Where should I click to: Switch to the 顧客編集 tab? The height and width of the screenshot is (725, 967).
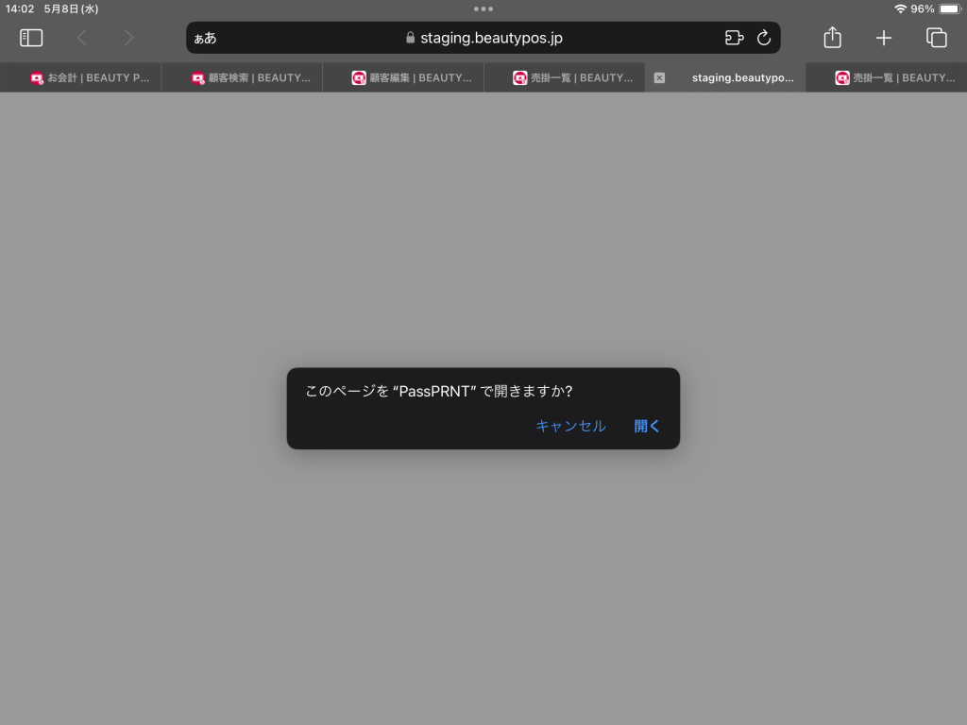pyautogui.click(x=412, y=77)
